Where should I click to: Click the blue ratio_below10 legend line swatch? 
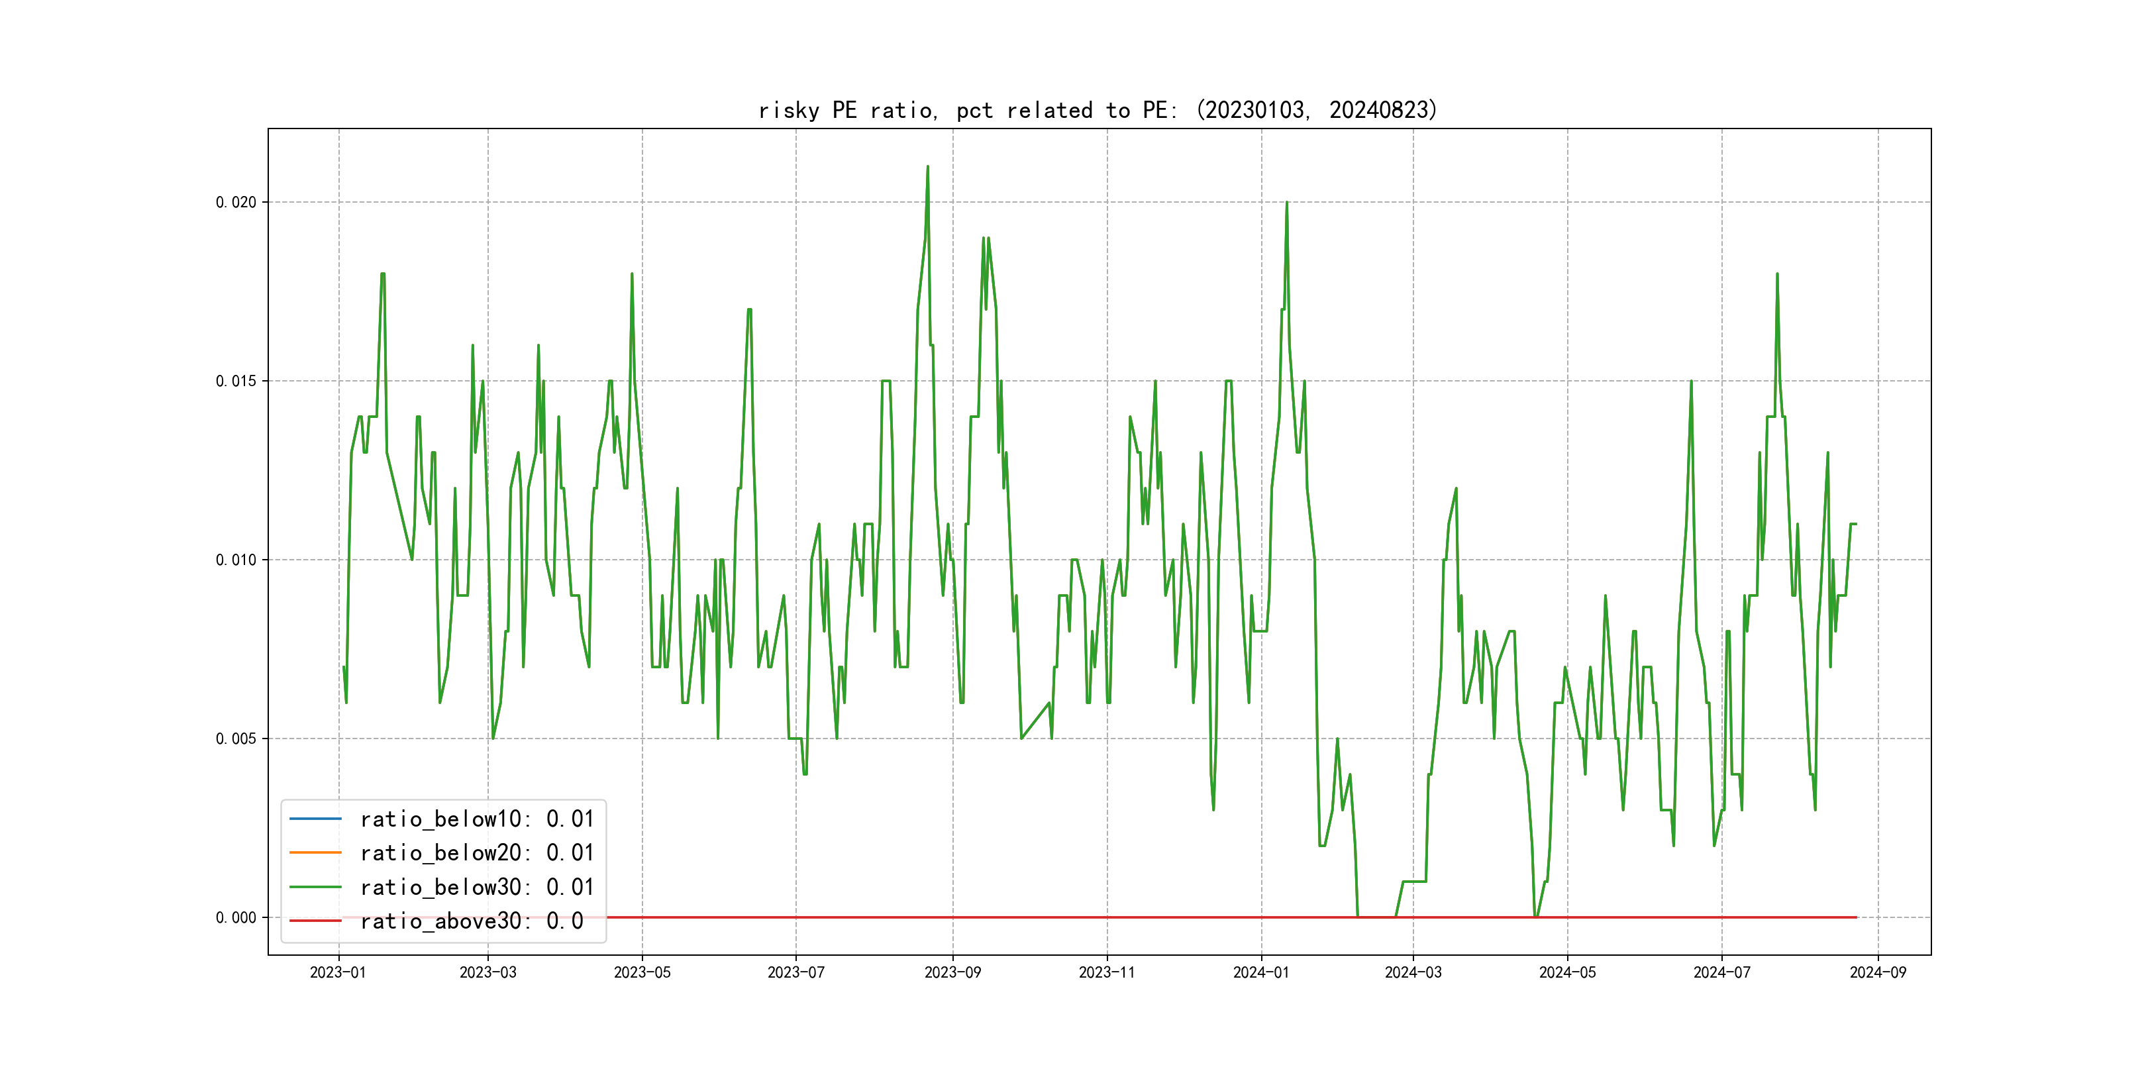315,819
